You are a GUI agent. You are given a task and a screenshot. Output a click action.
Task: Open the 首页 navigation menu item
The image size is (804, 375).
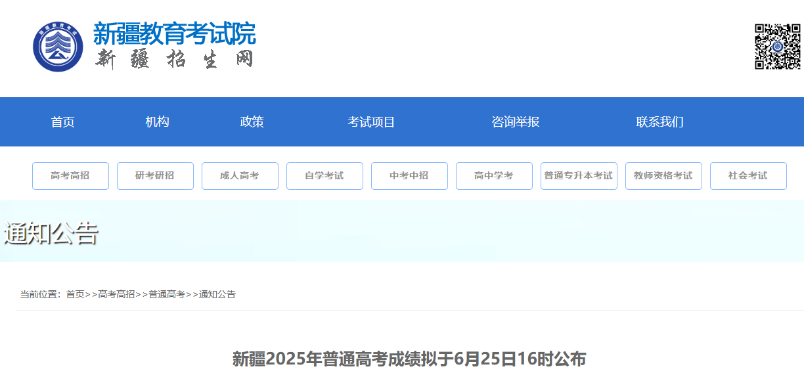click(x=63, y=122)
